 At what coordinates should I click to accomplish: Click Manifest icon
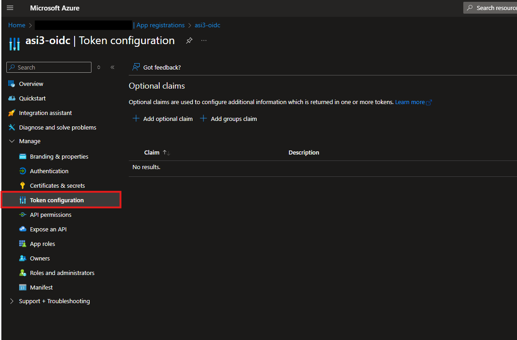22,287
